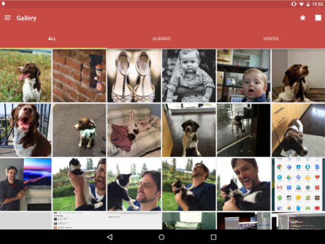Image resolution: width=325 pixels, height=244 pixels.
Task: Open close-up photo of spaniel on balcony
Action: (25, 130)
